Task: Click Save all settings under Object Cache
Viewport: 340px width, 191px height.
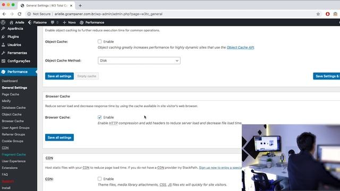Action: pos(59,76)
